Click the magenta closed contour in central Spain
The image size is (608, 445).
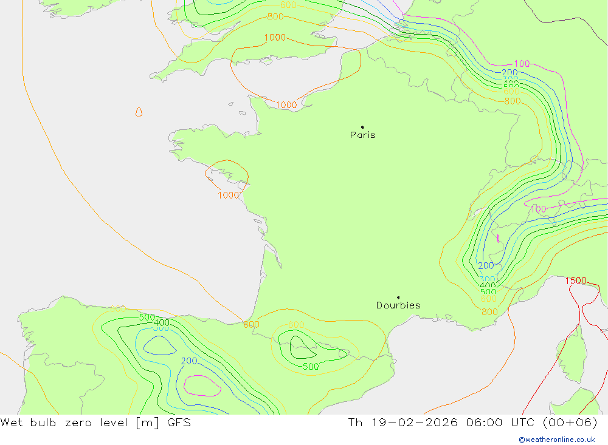(x=202, y=386)
